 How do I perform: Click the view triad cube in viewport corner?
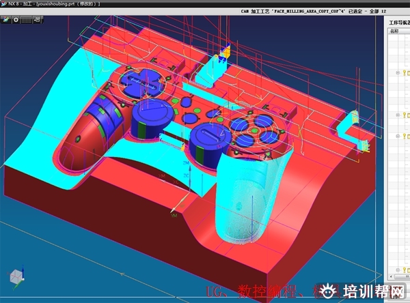pos(14,278)
